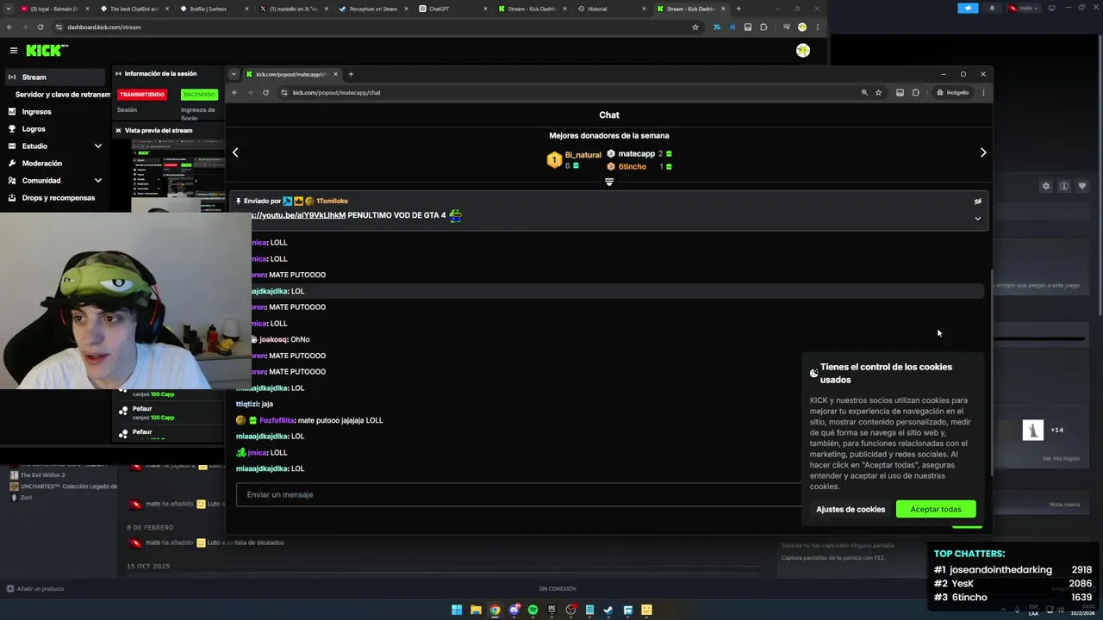The height and width of the screenshot is (620, 1103).
Task: Show previous donors with the left arrow
Action: tap(235, 152)
